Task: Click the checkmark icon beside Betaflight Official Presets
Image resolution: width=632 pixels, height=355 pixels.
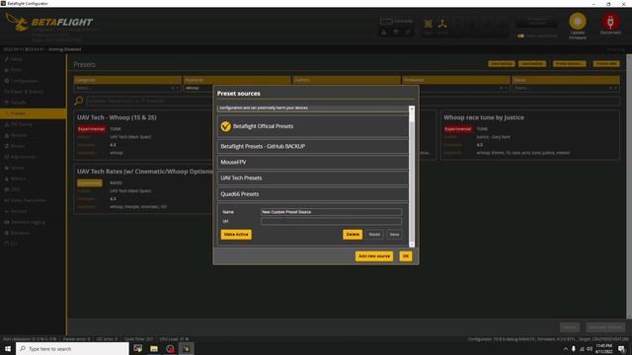Action: (226, 126)
